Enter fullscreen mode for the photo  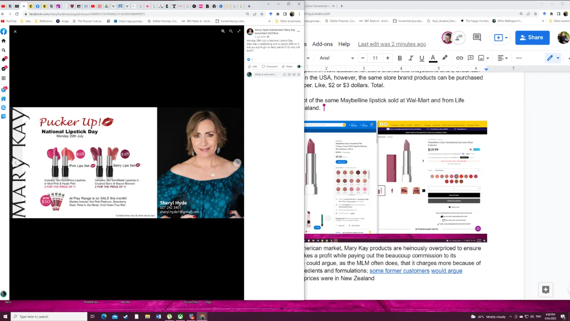(x=239, y=31)
